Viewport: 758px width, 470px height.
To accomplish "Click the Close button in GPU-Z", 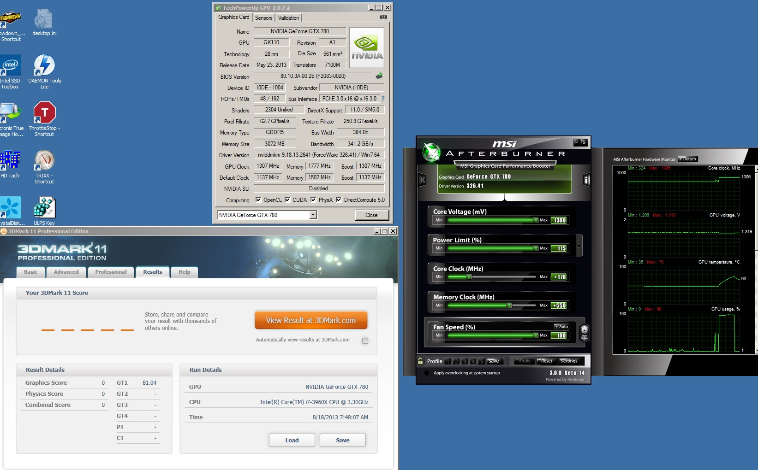I will [x=371, y=215].
